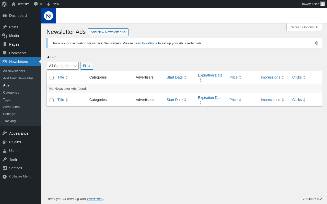This screenshot has width=327, height=204.
Task: Open the All Categories dropdown
Action: tap(63, 66)
